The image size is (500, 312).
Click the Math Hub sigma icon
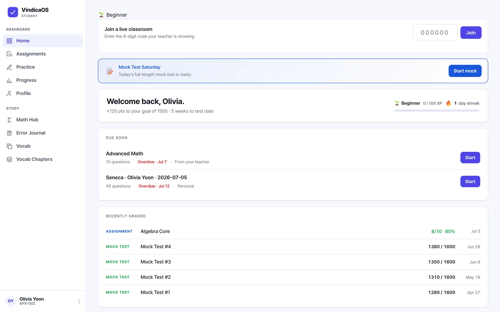pos(9,120)
